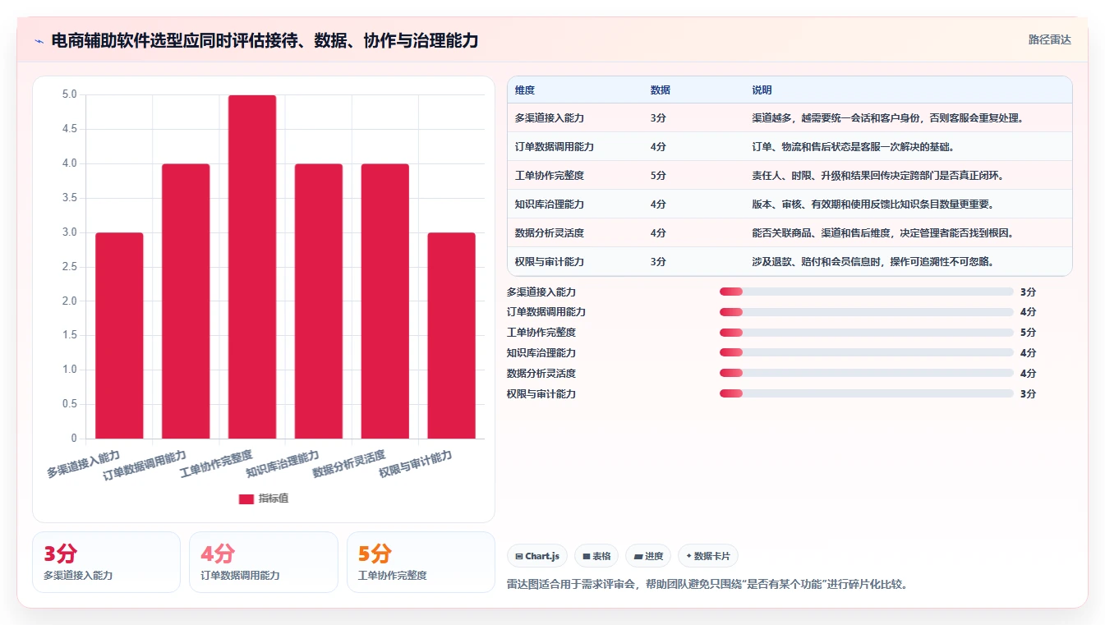The height and width of the screenshot is (625, 1105).
Task: Click the chart x-axis label 权限与审计能力
Action: [416, 464]
